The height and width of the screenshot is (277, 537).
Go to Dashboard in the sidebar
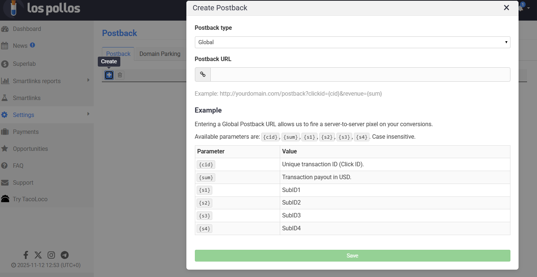click(x=27, y=29)
